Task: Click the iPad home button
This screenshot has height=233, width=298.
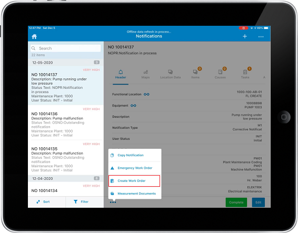Action: 284,117
